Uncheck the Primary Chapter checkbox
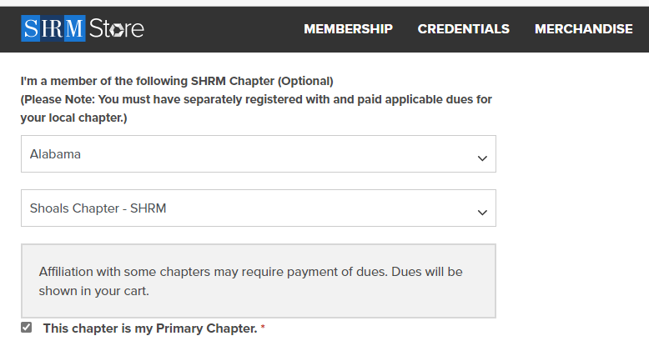This screenshot has height=361, width=649. point(26,327)
